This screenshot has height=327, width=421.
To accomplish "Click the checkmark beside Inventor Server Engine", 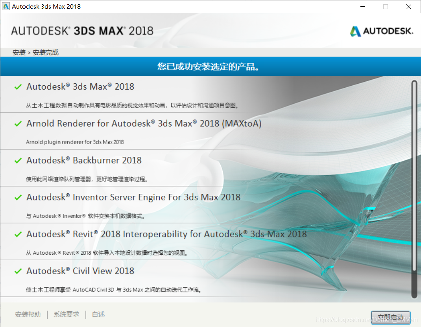I will point(18,197).
